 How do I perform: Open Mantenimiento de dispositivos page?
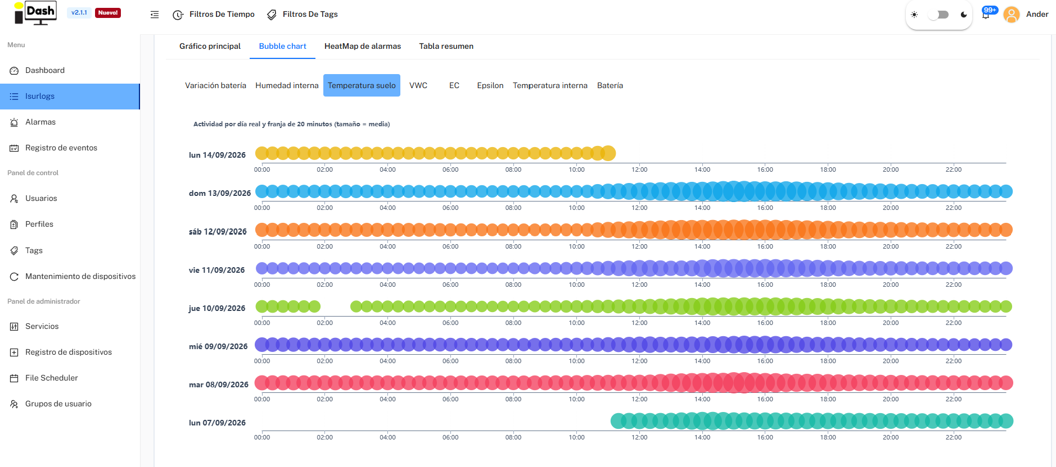pos(70,277)
